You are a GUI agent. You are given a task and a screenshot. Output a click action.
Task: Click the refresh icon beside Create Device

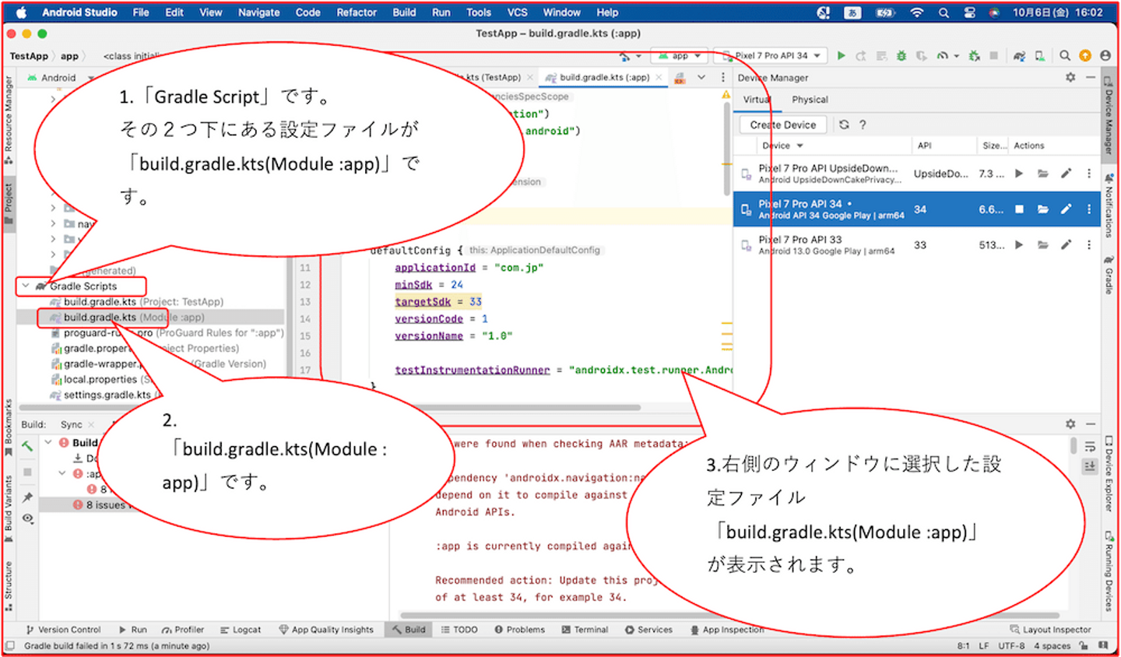coord(844,125)
